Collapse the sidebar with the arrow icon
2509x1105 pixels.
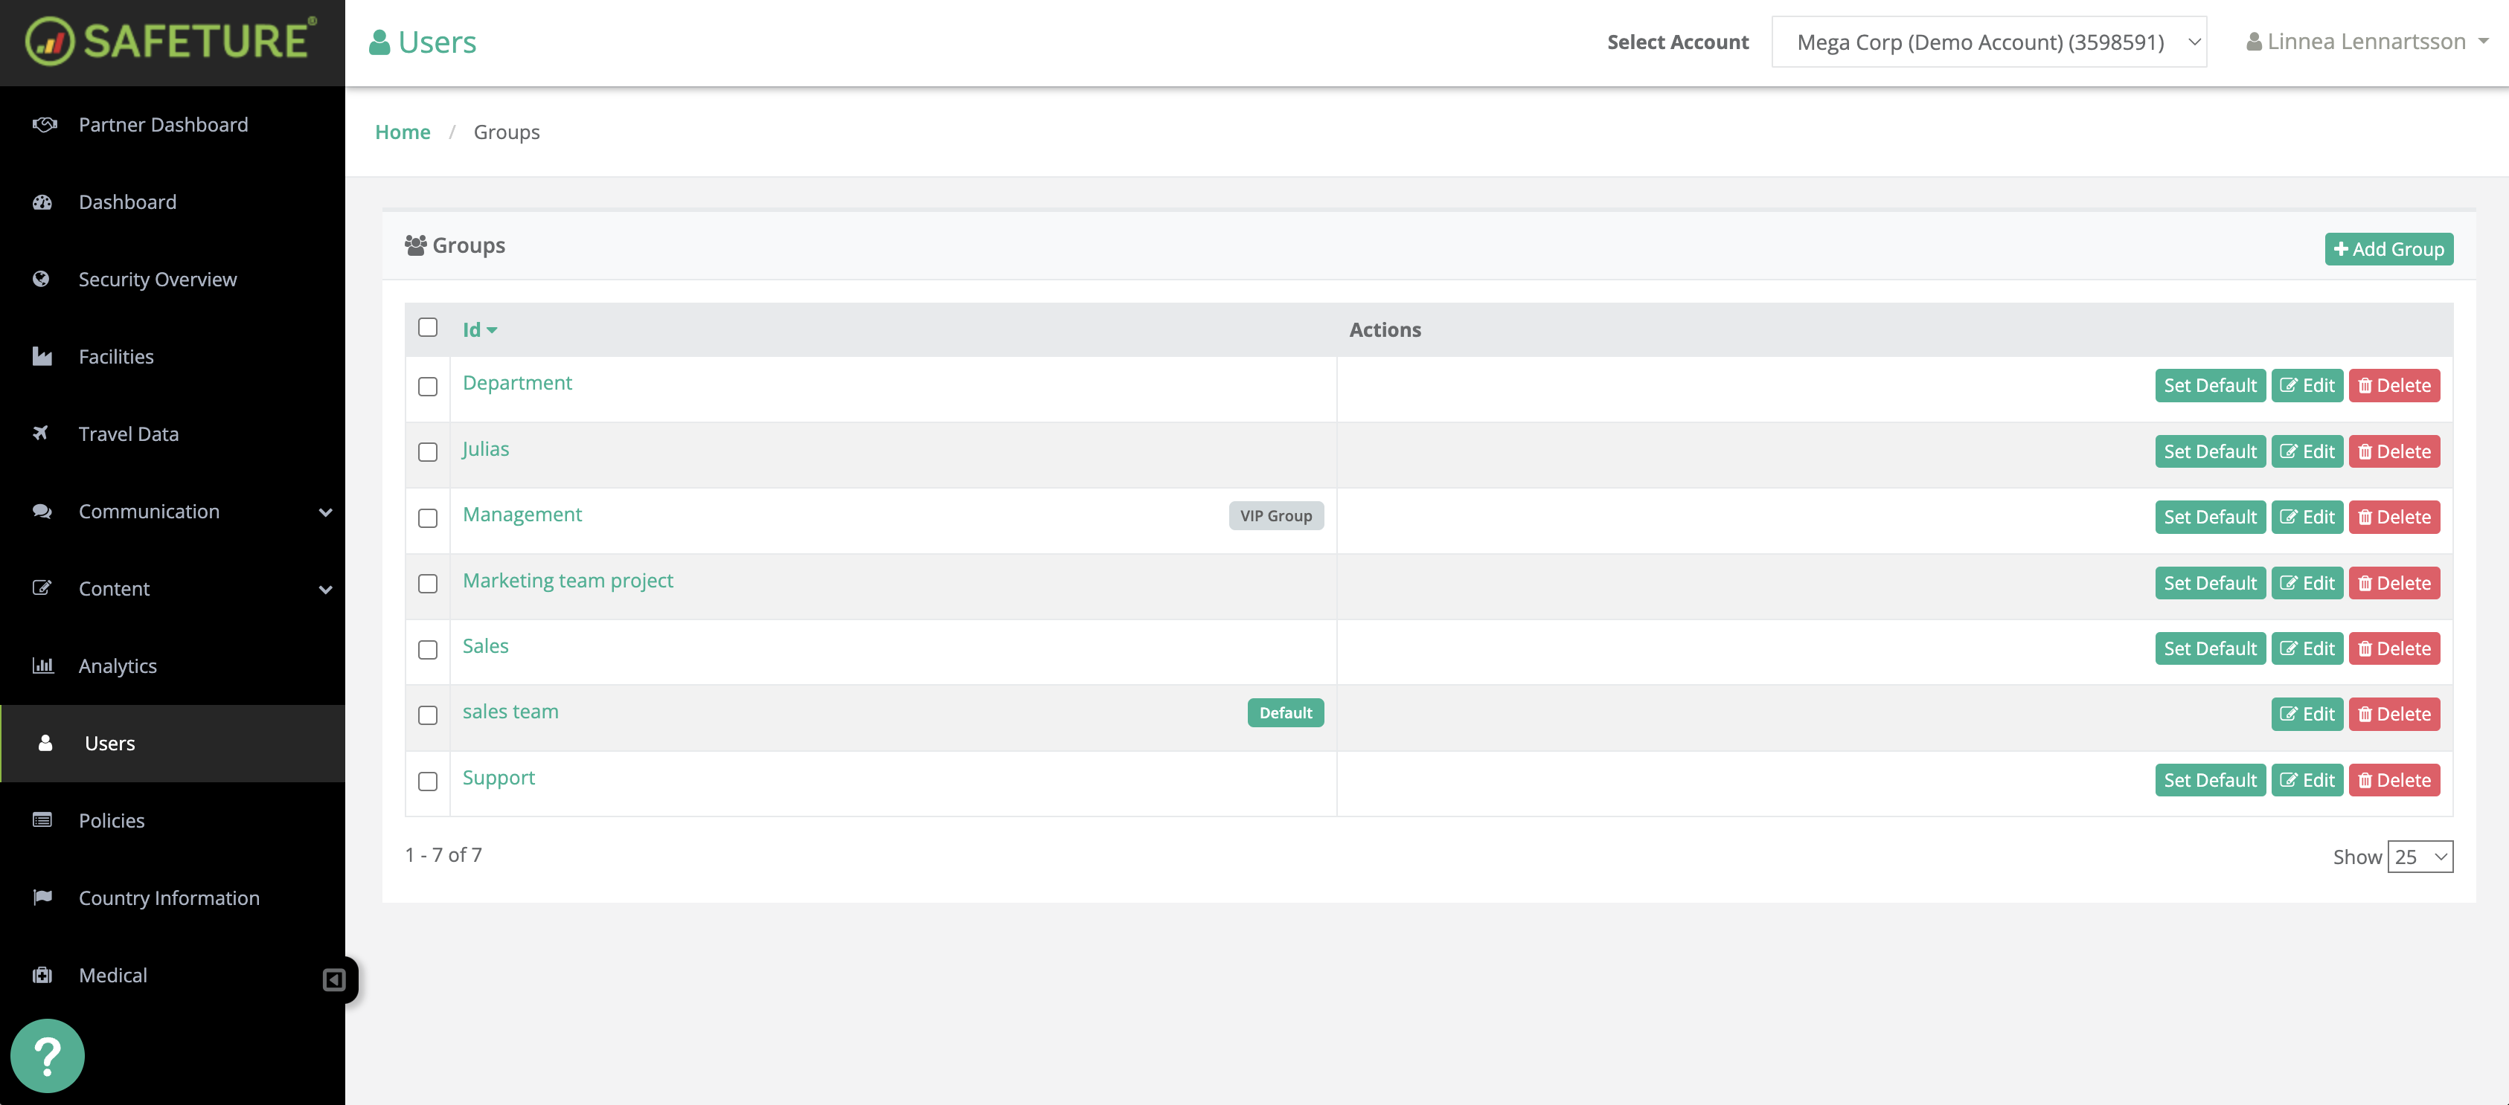coord(334,979)
